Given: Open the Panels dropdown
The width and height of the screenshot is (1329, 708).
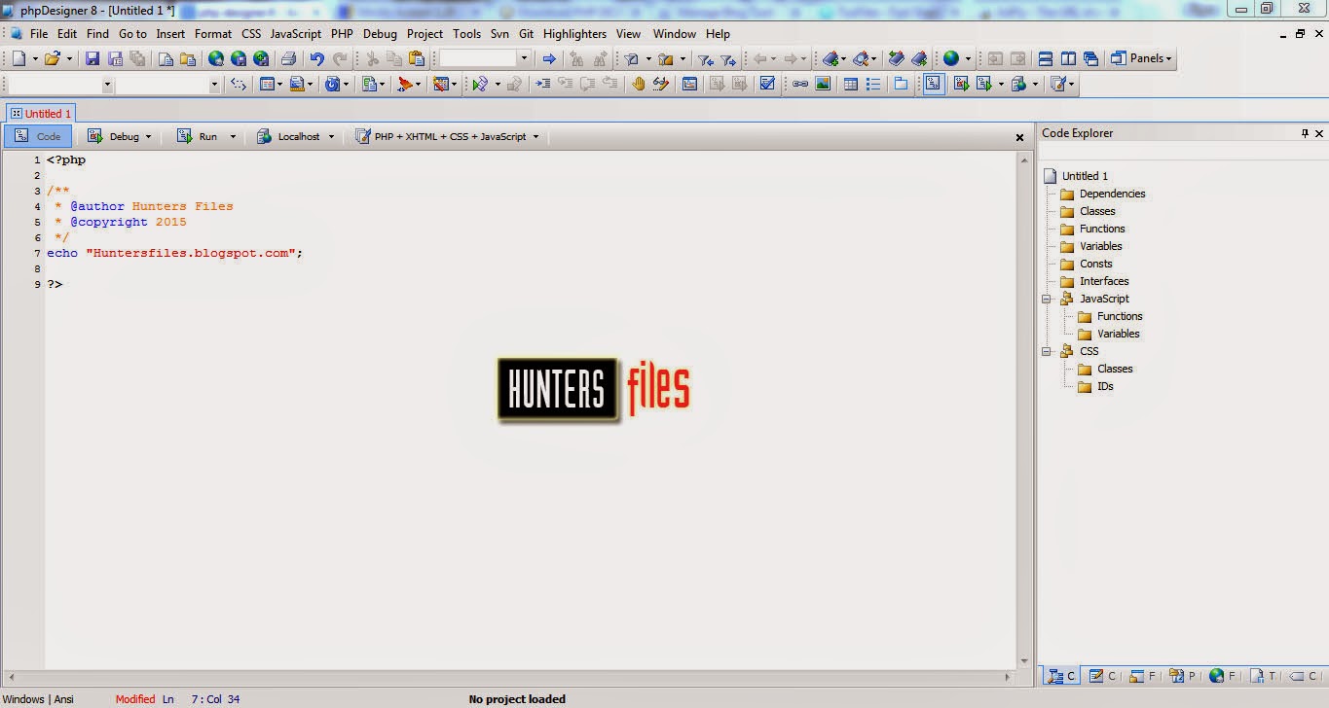Looking at the screenshot, I should (x=1141, y=58).
